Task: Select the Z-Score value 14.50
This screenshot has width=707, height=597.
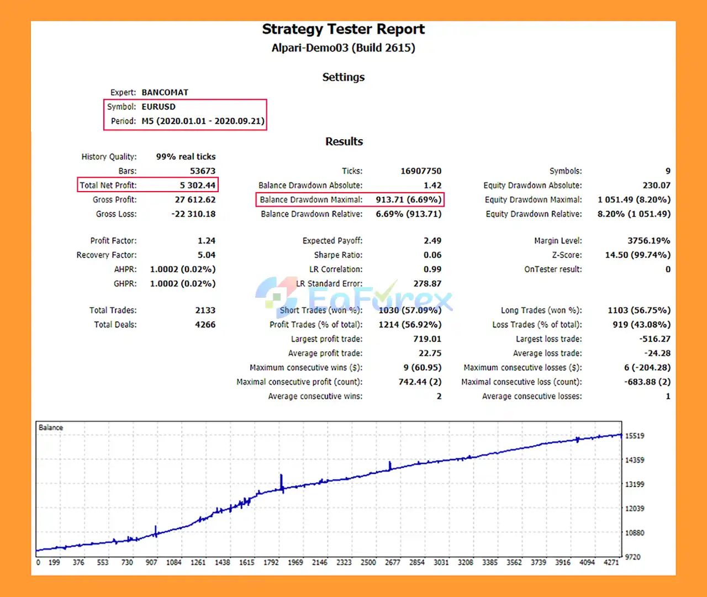Action: (637, 255)
